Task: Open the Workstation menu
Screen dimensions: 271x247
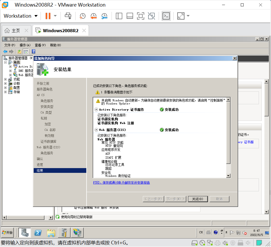Action: [x=21, y=16]
